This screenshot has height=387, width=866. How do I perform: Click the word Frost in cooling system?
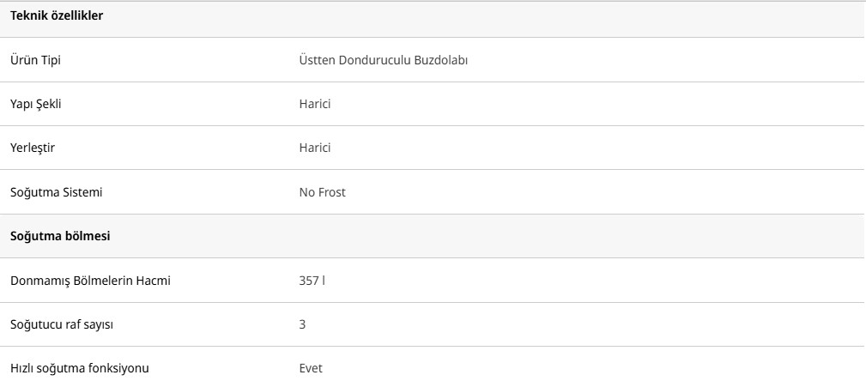tap(331, 192)
